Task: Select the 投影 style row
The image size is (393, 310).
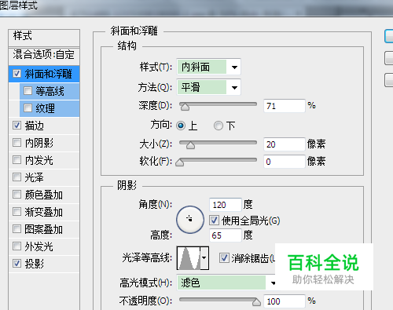Action: [x=44, y=264]
